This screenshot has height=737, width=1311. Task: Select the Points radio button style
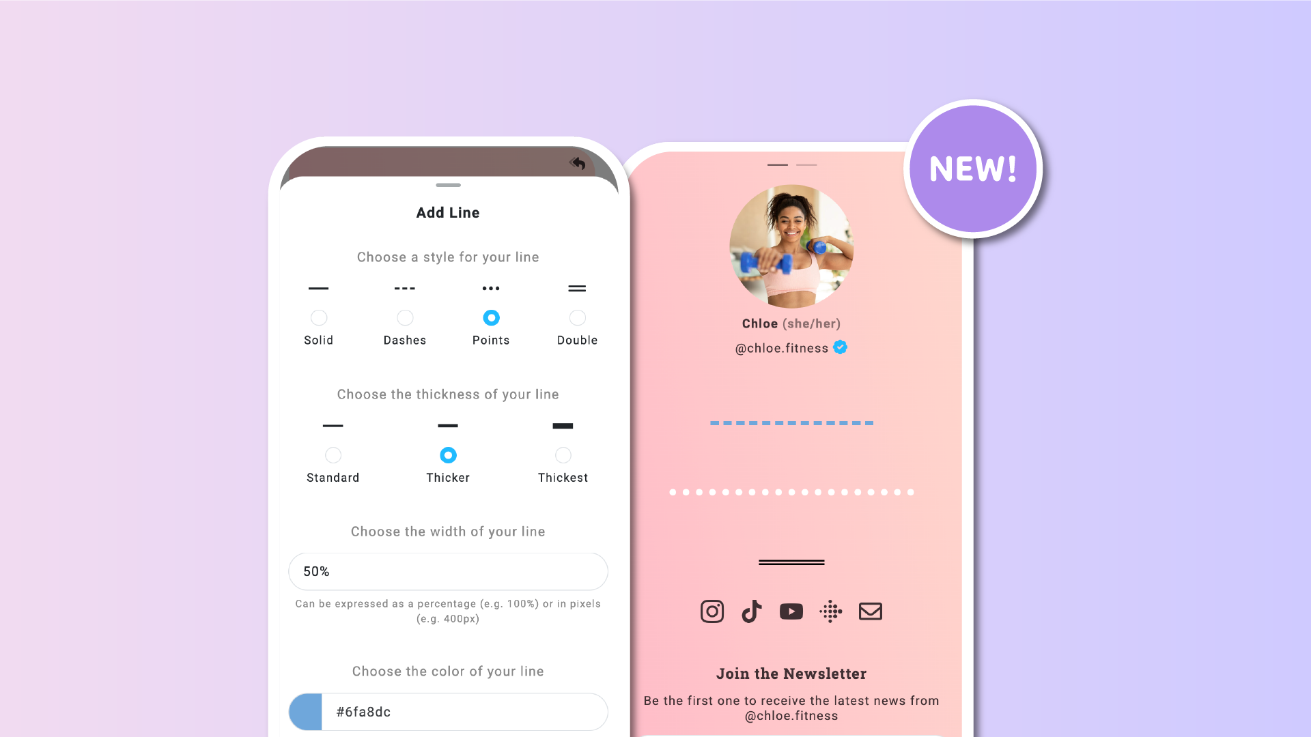tap(491, 317)
